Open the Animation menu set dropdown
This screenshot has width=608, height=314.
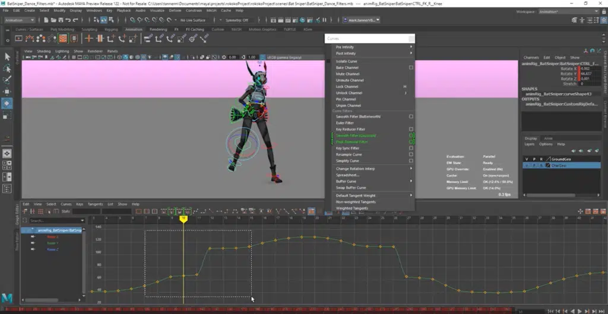(x=20, y=20)
